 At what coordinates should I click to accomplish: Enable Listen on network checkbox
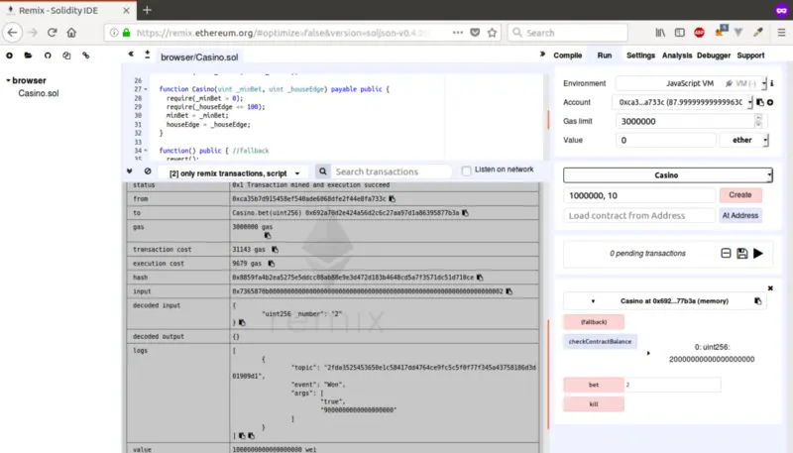click(x=466, y=170)
